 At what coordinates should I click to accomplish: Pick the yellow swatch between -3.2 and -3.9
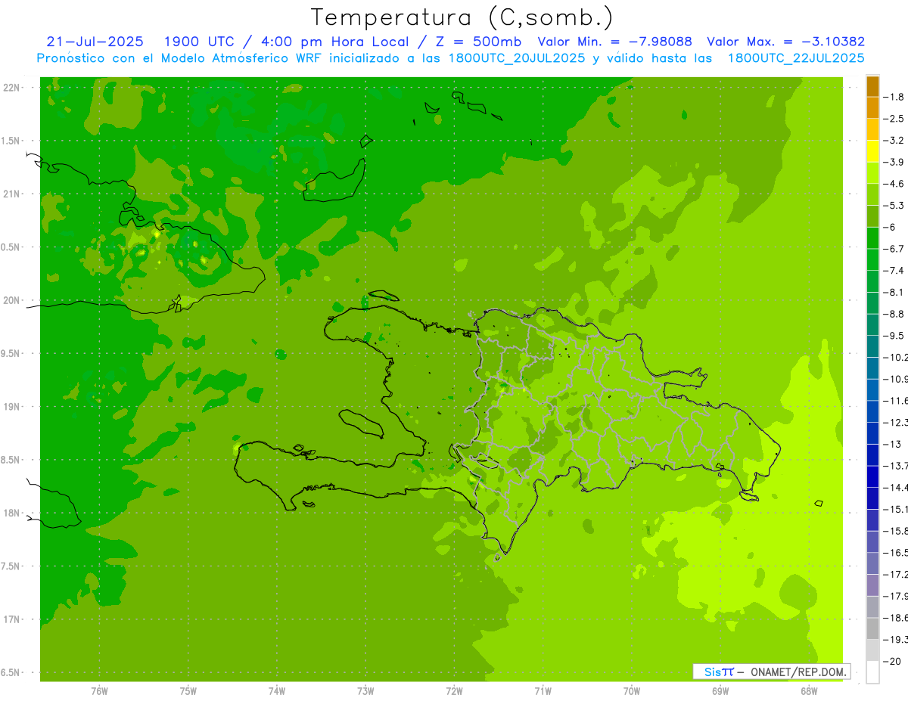pyautogui.click(x=872, y=151)
